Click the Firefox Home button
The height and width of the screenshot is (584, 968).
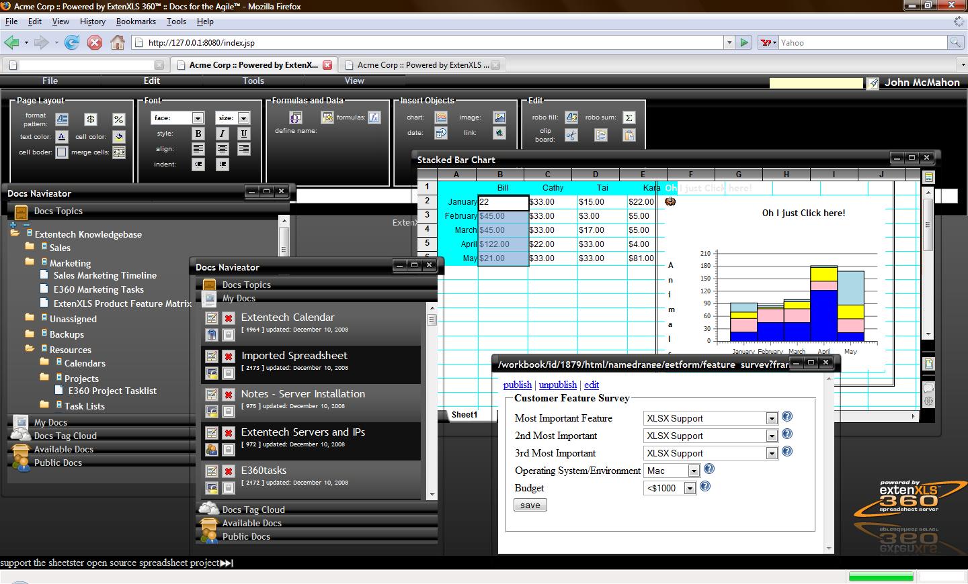(118, 42)
